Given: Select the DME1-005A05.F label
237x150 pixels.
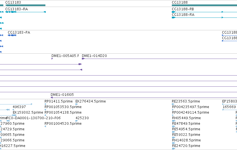Looking at the screenshot, I should pyautogui.click(x=65, y=56).
